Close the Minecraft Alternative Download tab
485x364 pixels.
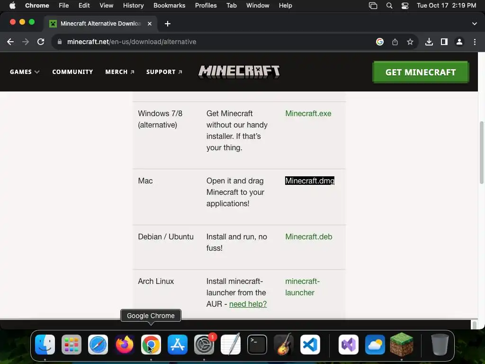150,24
